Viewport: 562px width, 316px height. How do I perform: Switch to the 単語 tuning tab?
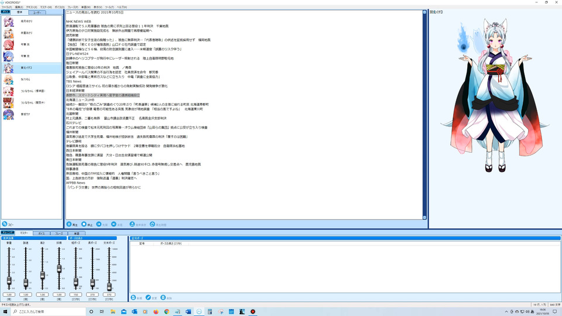pos(76,233)
